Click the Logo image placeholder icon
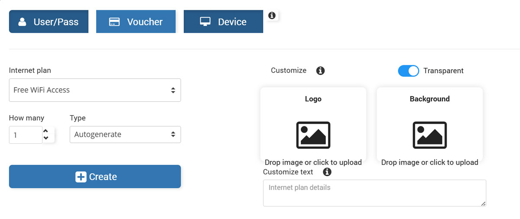 (x=313, y=135)
